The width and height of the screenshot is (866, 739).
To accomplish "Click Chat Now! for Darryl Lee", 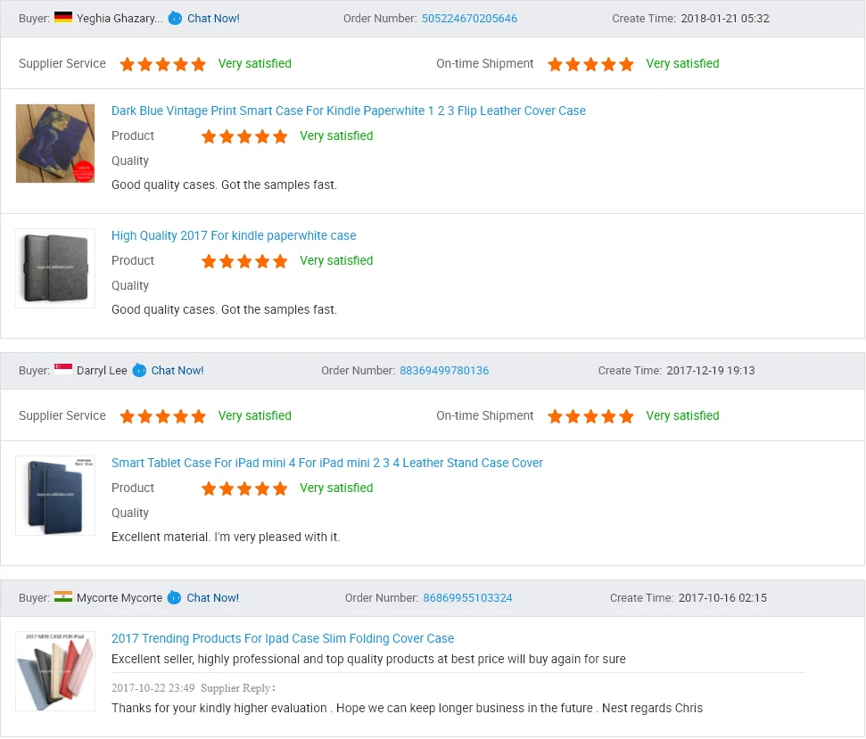I will pyautogui.click(x=177, y=370).
